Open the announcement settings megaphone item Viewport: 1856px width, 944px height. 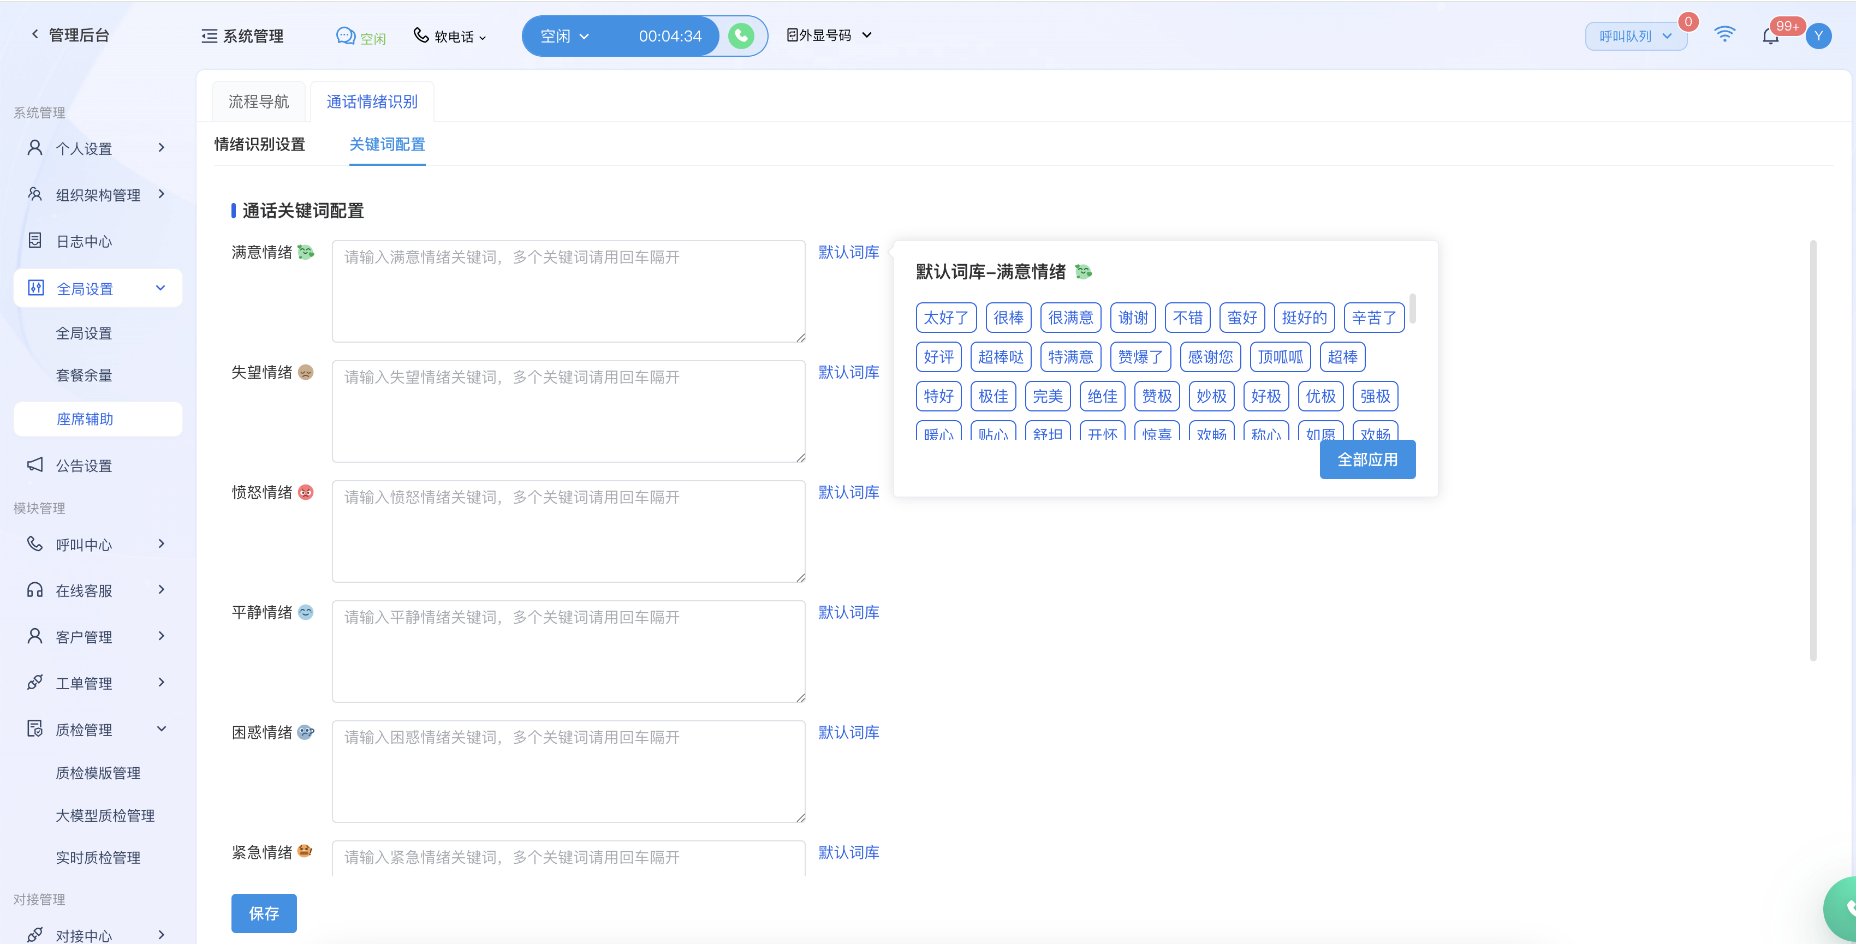tap(84, 466)
